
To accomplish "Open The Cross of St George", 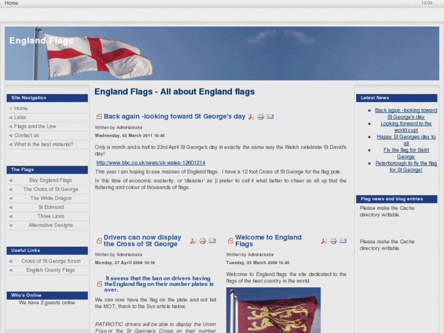I will coord(51,189).
